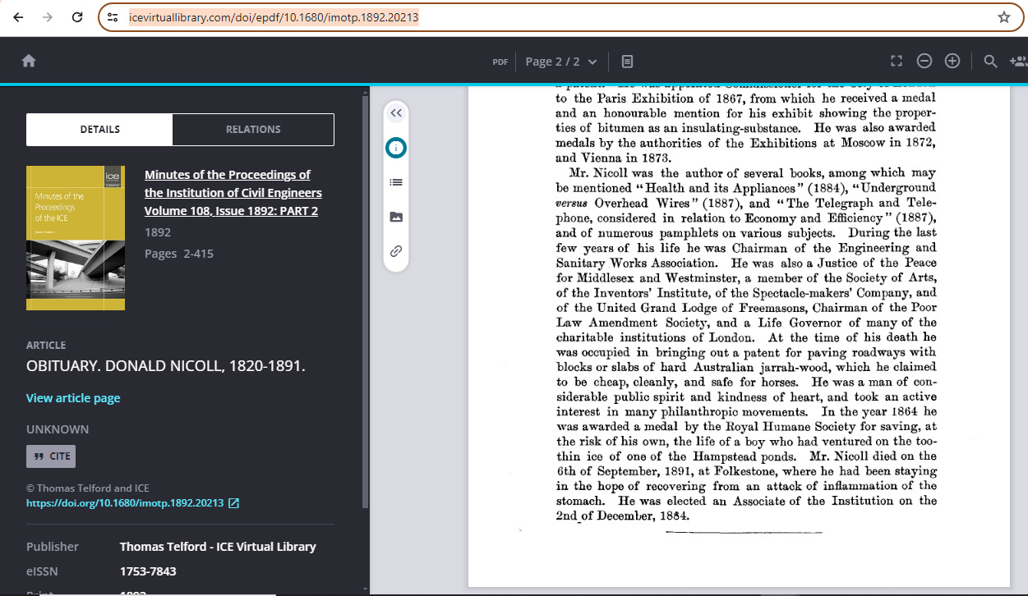This screenshot has height=596, width=1028.
Task: Switch to the RELATIONS tab
Action: pyautogui.click(x=253, y=129)
